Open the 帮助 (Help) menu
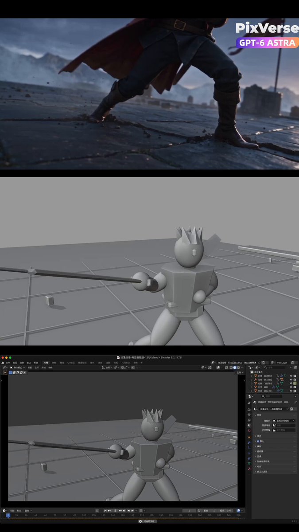 (36, 362)
